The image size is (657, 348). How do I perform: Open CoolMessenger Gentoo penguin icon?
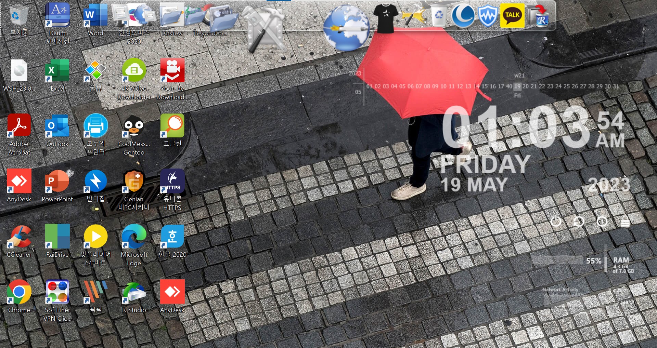coord(134,135)
